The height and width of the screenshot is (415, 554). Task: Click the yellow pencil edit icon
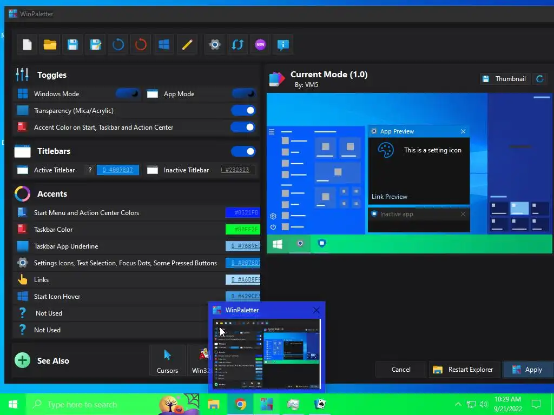pos(187,44)
